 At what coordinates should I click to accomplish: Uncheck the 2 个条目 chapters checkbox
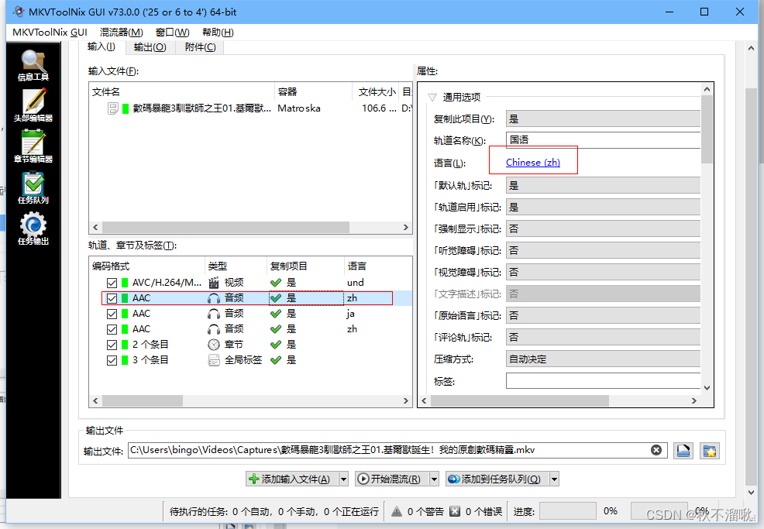pyautogui.click(x=112, y=345)
